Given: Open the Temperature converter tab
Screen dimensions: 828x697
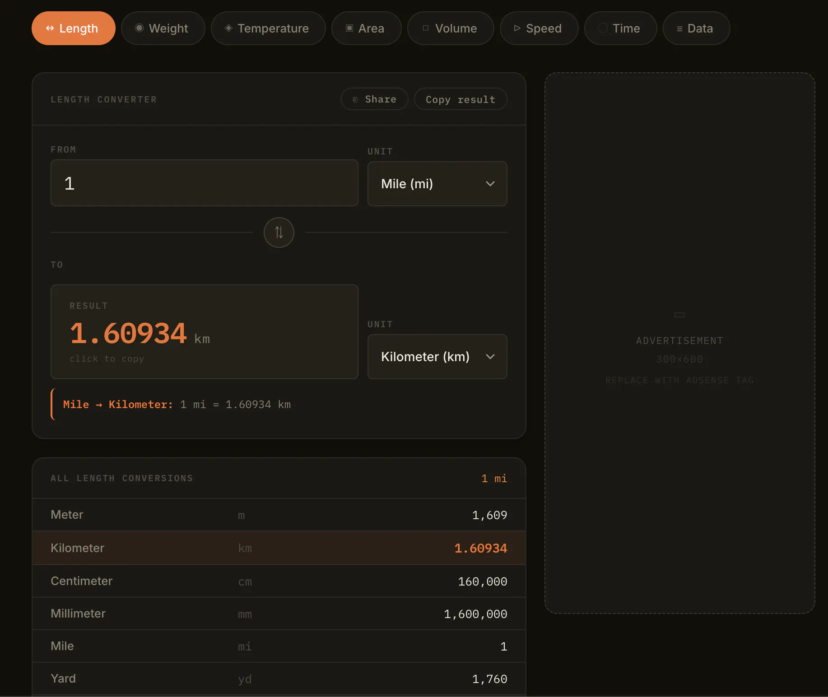Looking at the screenshot, I should point(268,28).
